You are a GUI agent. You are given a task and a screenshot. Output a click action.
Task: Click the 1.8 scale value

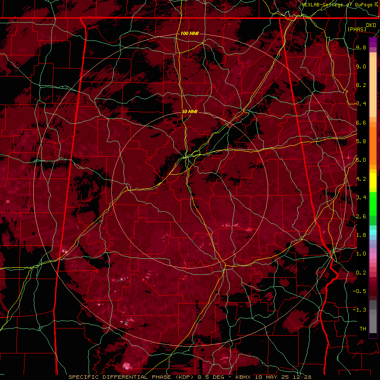click(361, 235)
